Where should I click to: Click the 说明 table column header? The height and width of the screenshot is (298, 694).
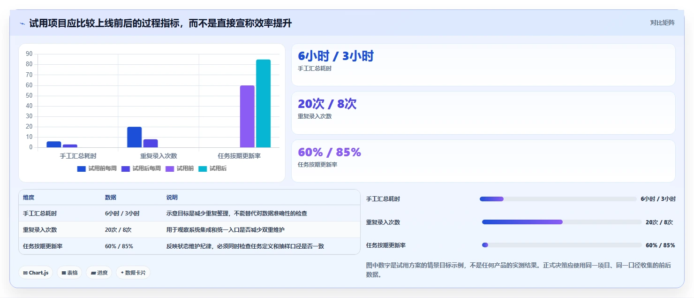[172, 198]
